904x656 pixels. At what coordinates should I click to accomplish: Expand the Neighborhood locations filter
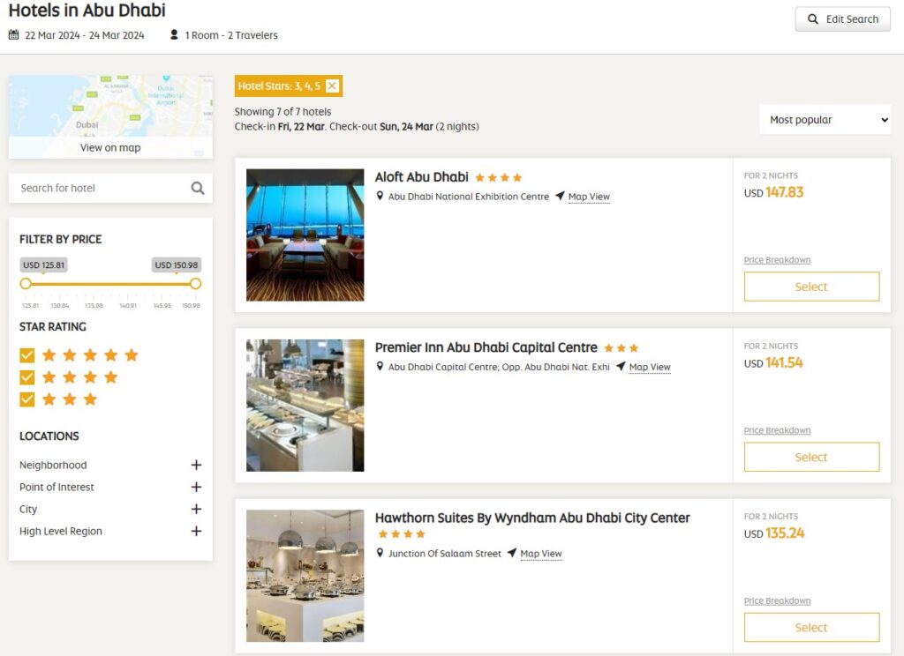[196, 465]
